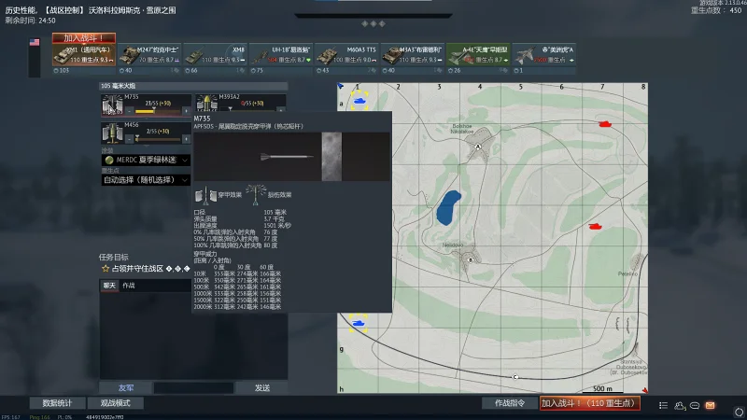Click capture point C on the map
This screenshot has width=747, height=420.
click(x=515, y=377)
